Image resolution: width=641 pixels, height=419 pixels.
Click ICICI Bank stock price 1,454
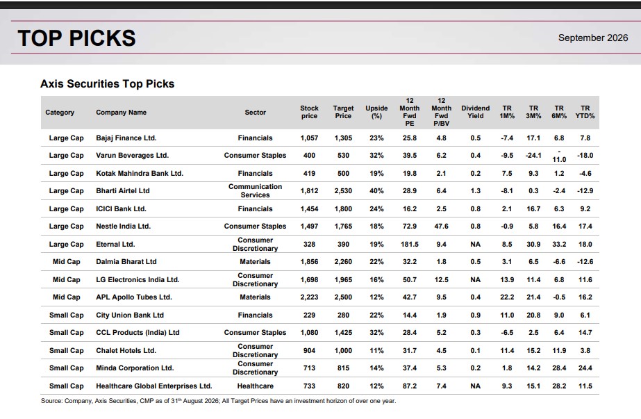pos(309,208)
